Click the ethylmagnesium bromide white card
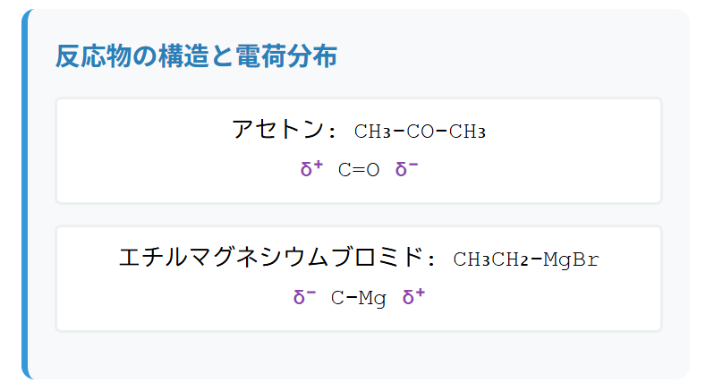 (x=359, y=278)
